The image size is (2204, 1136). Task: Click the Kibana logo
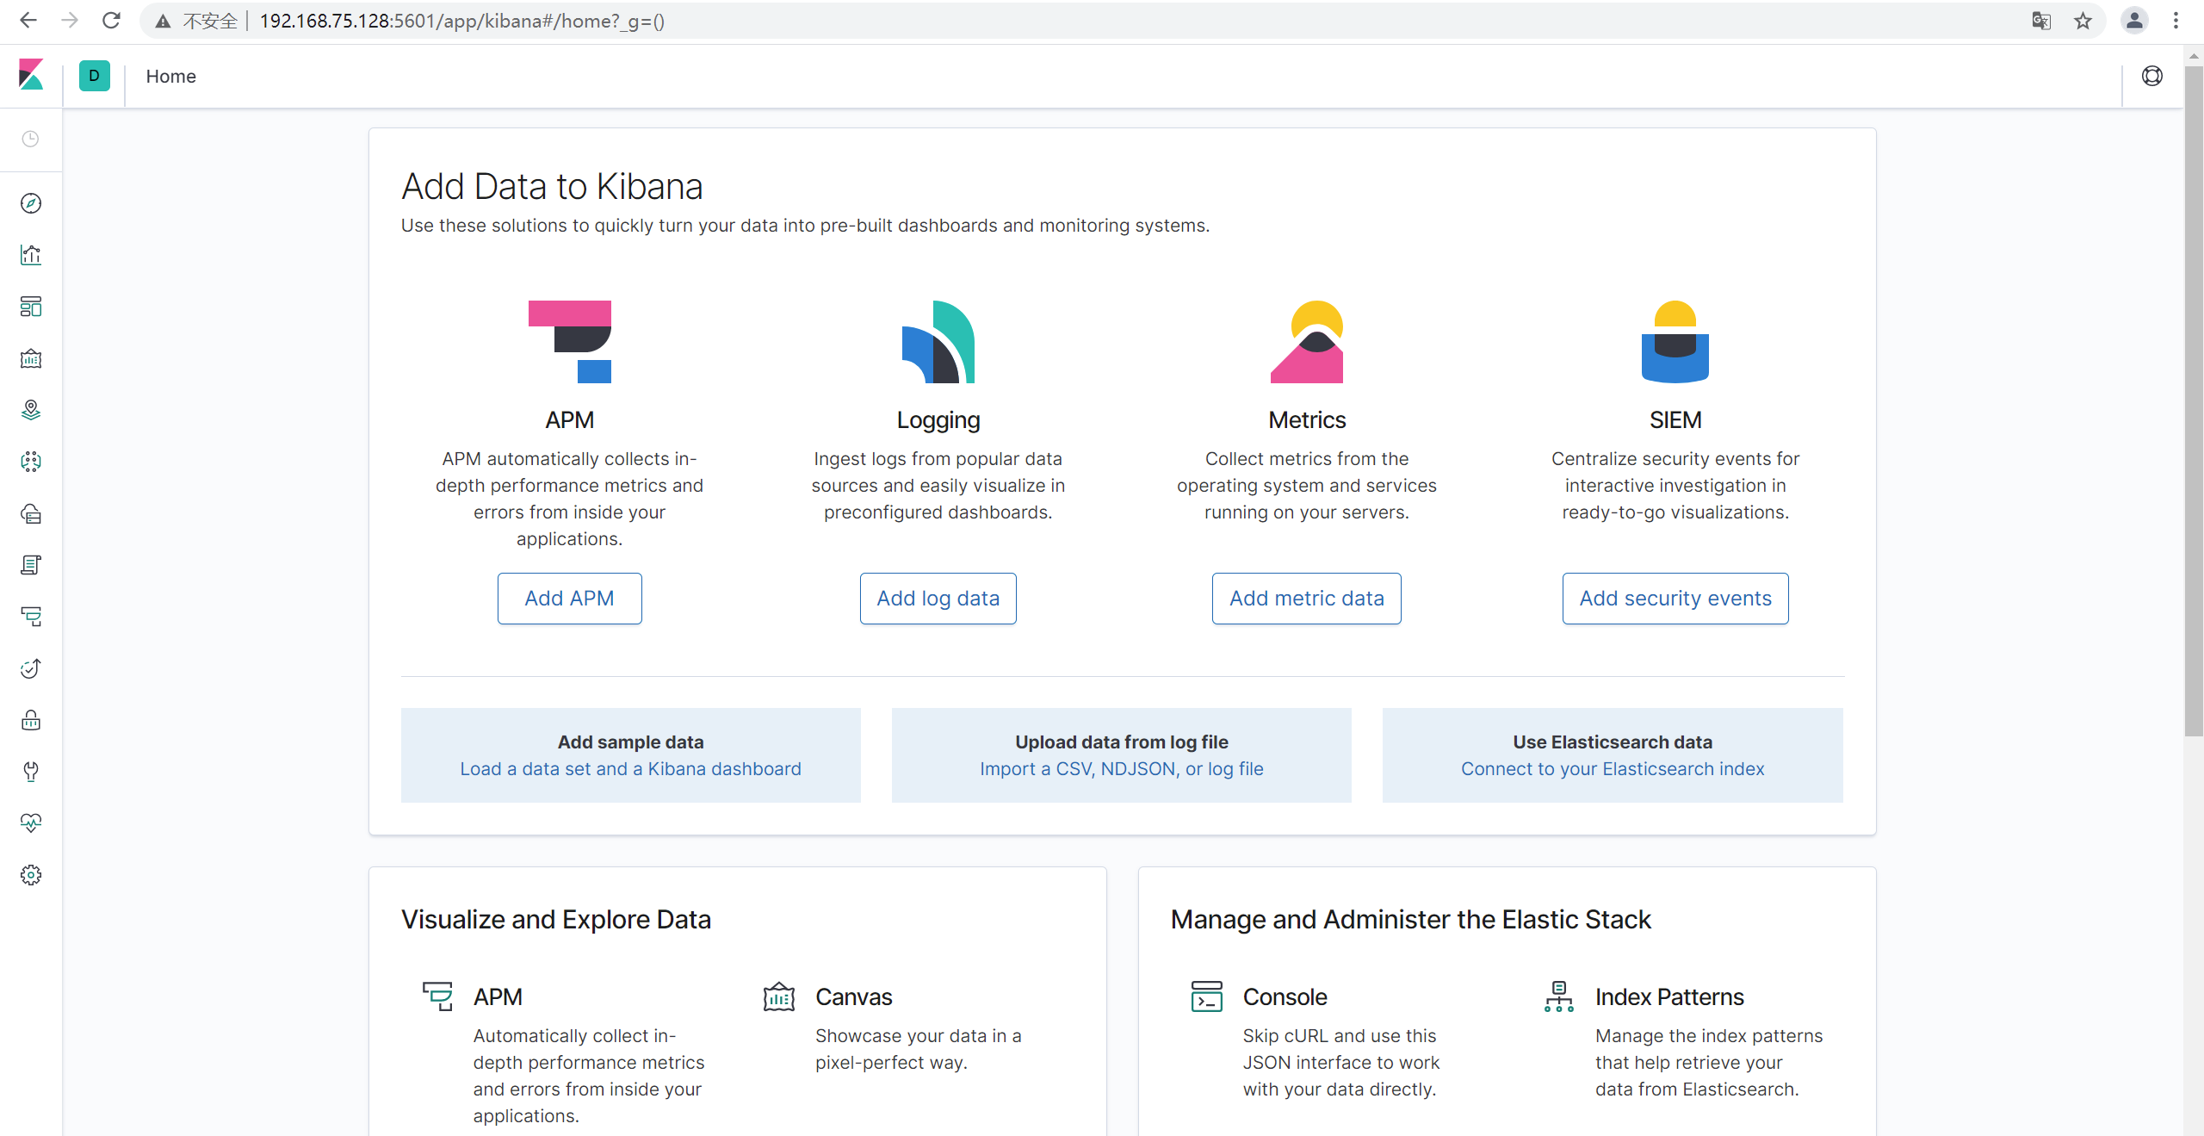click(x=31, y=76)
